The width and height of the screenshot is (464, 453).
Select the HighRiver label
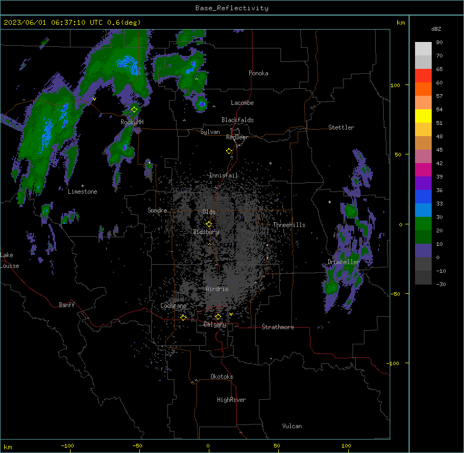tap(231, 400)
